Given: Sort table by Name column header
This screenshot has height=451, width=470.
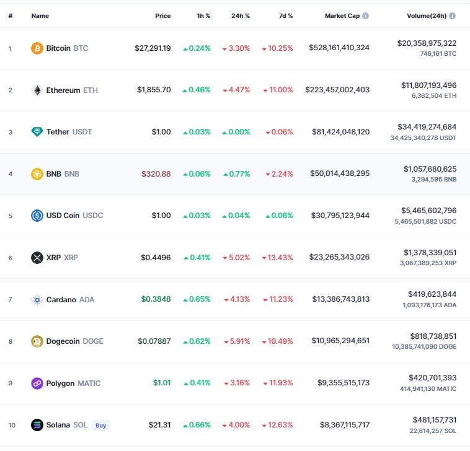Looking at the screenshot, I should pos(40,15).
